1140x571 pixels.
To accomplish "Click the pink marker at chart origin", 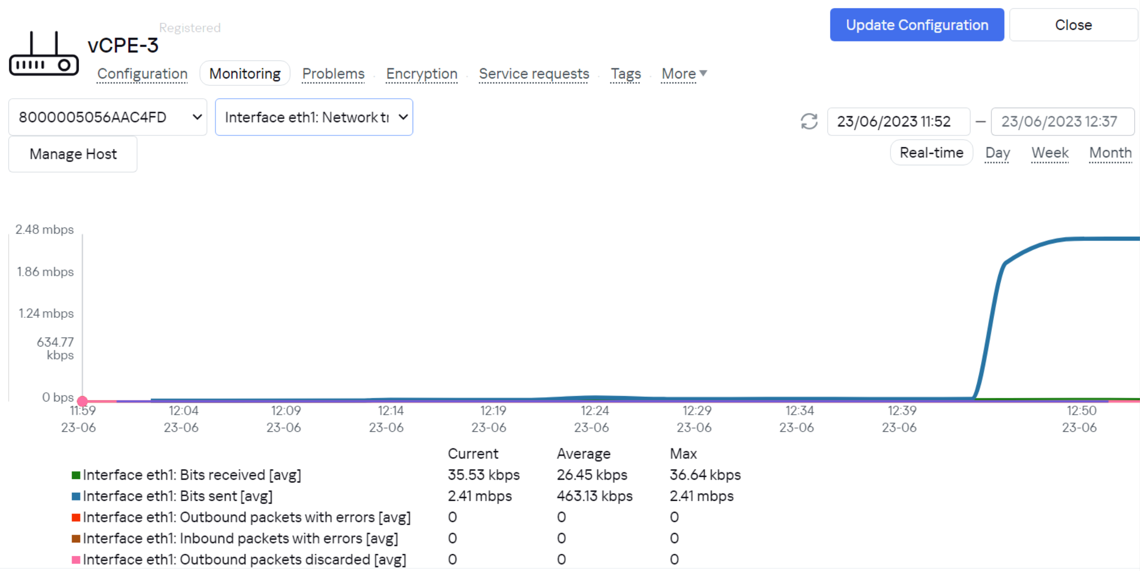I will pyautogui.click(x=82, y=401).
